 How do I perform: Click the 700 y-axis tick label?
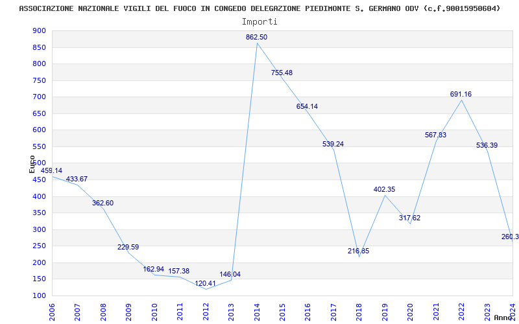click(39, 97)
